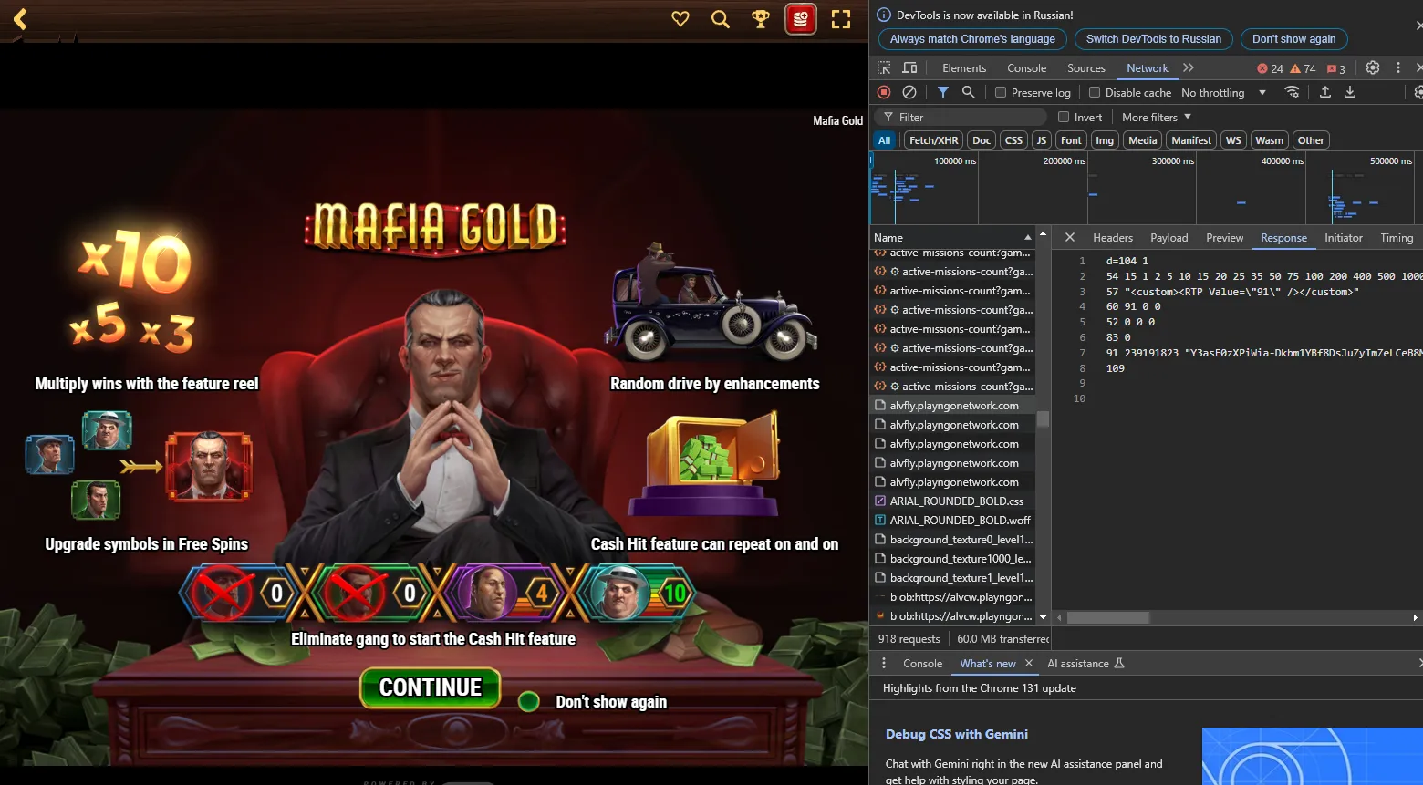The height and width of the screenshot is (785, 1423).
Task: Go back with the yellow arrow icon
Action: 20,18
